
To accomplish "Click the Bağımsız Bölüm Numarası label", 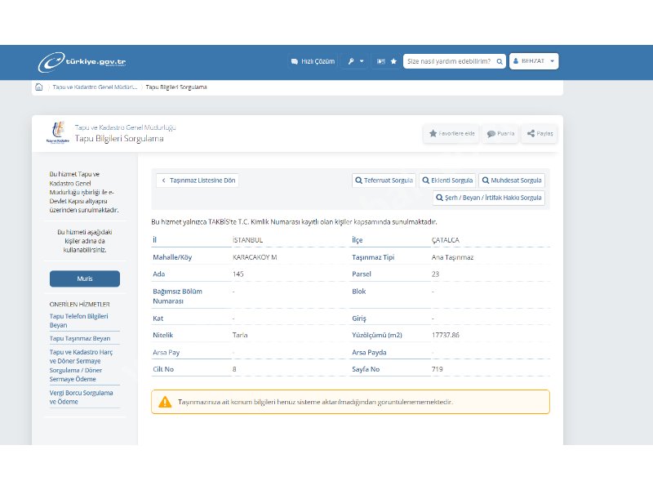I will tap(177, 296).
